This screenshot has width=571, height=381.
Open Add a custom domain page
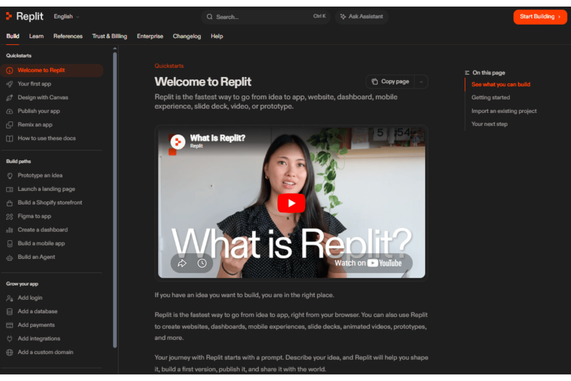coord(45,352)
